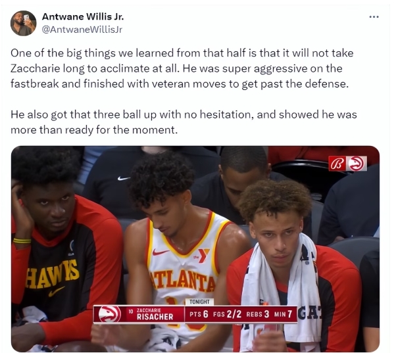Click the second paragraph about three ball
This screenshot has width=396, height=353.
click(x=184, y=122)
